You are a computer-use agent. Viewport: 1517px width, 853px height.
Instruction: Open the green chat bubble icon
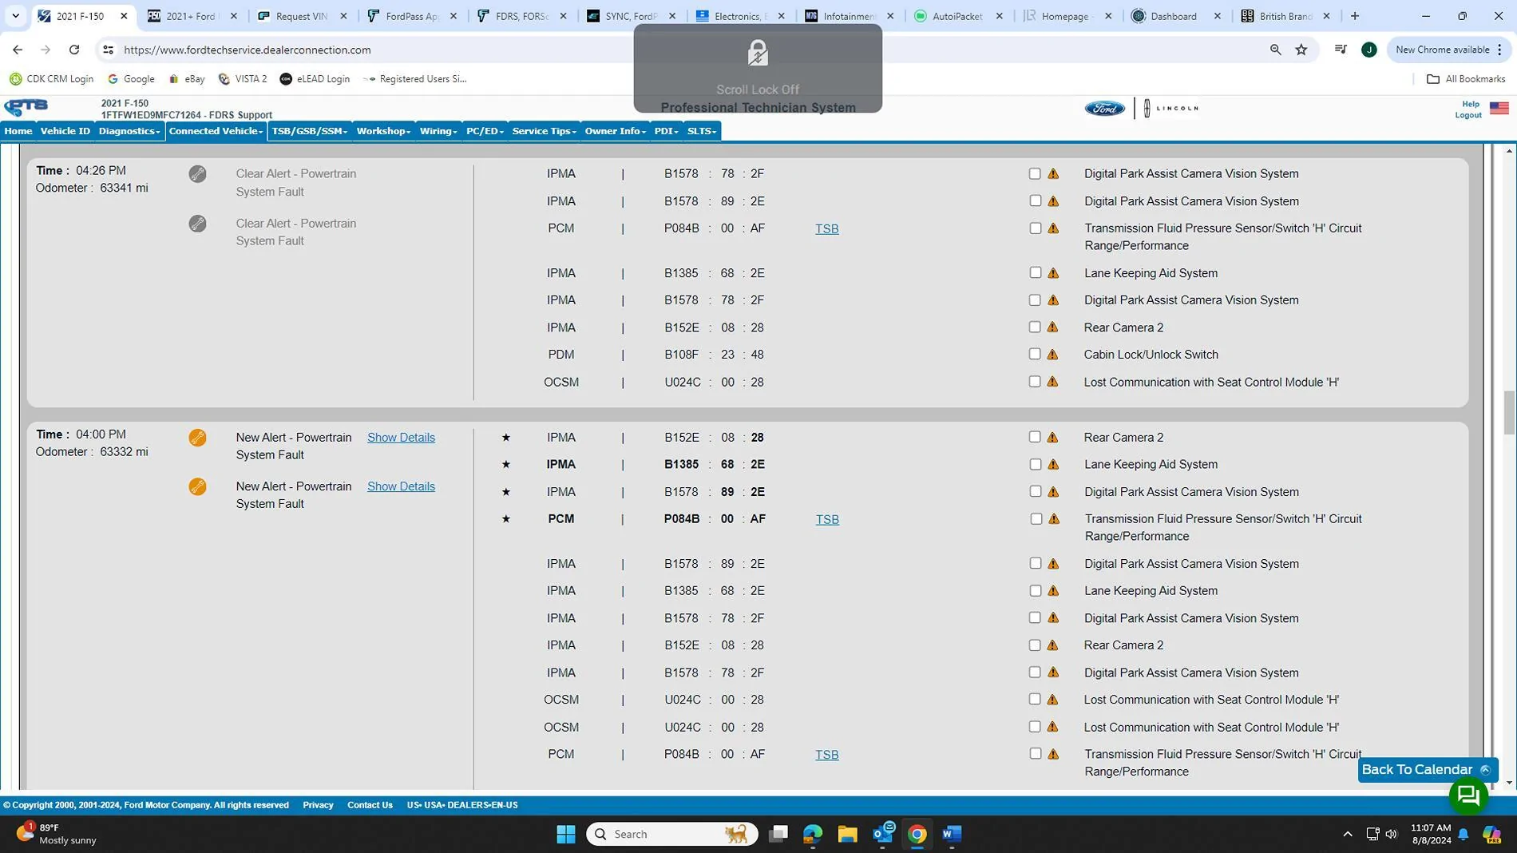[x=1467, y=795]
